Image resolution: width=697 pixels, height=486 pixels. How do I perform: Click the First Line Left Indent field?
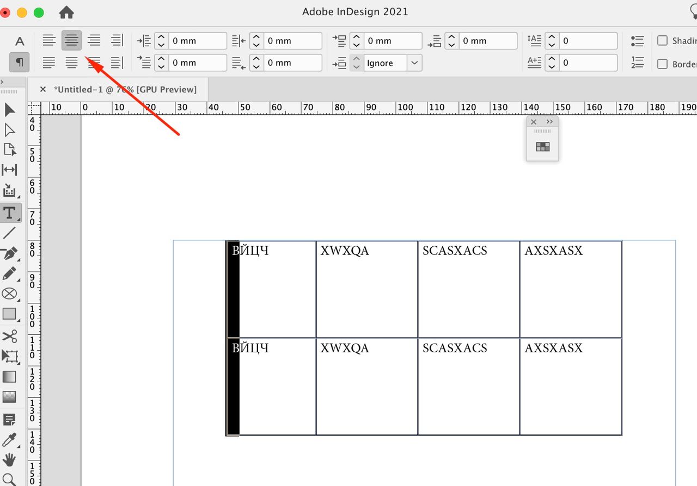[197, 63]
